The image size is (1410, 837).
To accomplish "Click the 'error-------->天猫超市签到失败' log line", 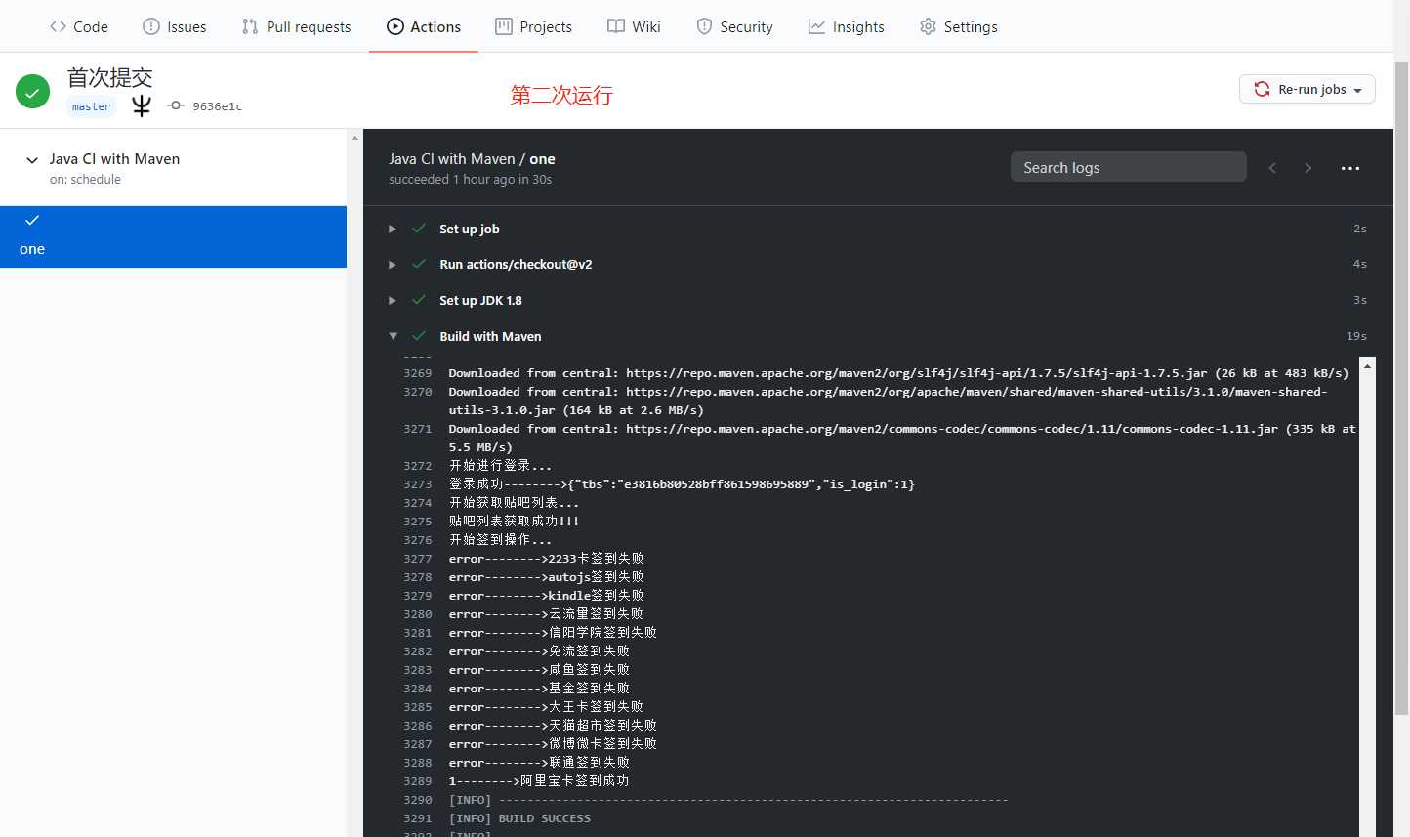I will tap(553, 726).
